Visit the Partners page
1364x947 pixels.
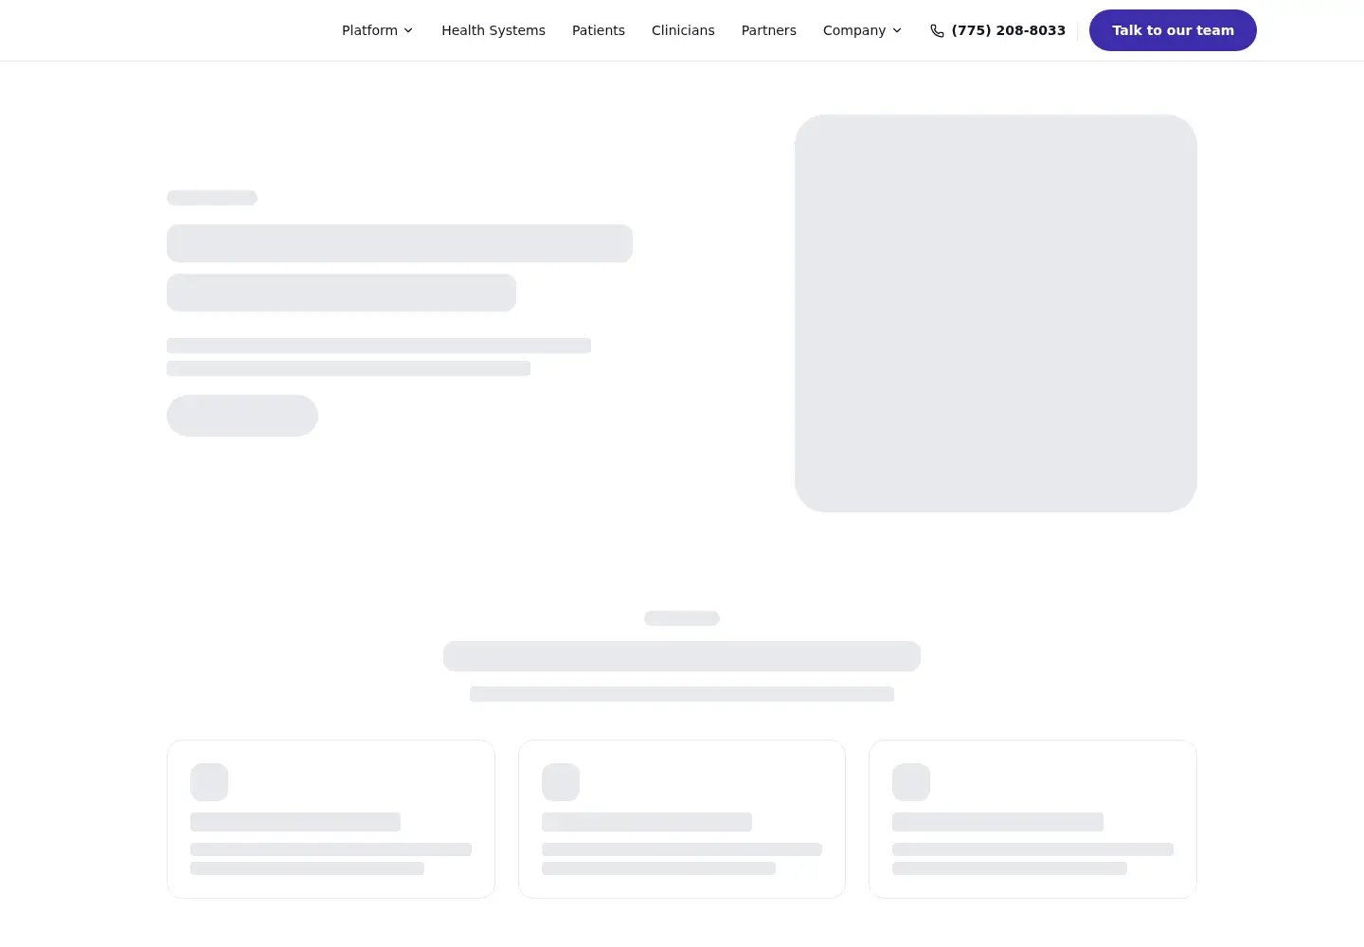point(769,30)
